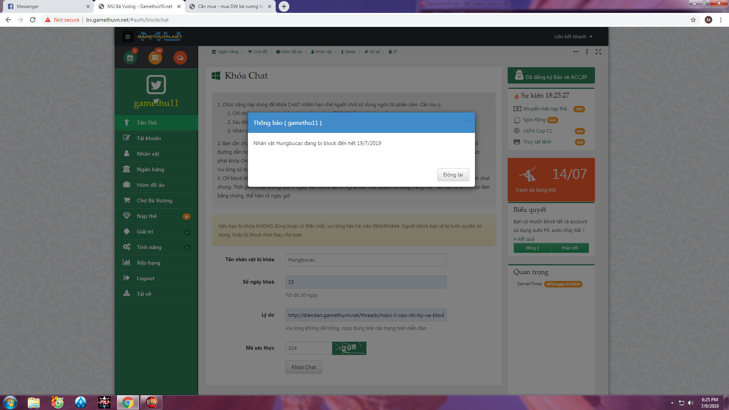Expand the Giải trí submenu arrow
The height and width of the screenshot is (410, 729).
pos(187,232)
